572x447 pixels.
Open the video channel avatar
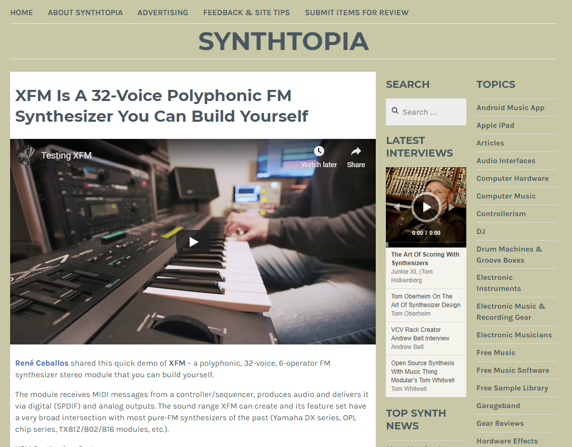tap(25, 155)
